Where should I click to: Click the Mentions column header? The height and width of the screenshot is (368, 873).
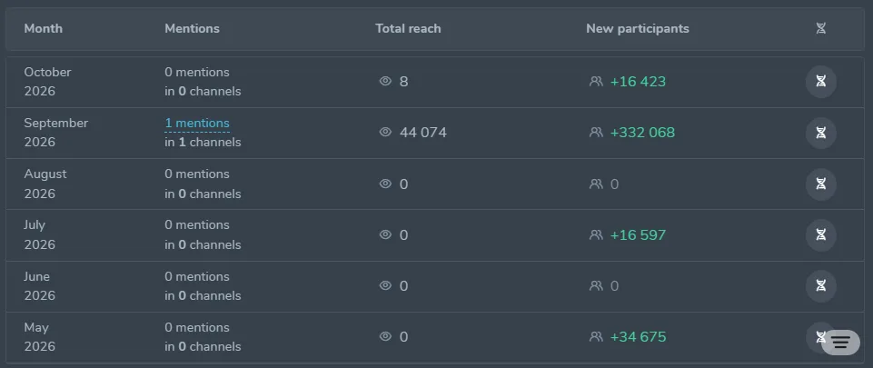click(x=192, y=28)
